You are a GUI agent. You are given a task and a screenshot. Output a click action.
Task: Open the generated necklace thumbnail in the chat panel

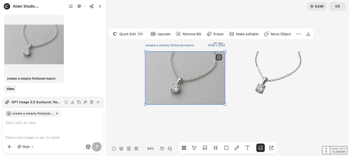[34, 44]
